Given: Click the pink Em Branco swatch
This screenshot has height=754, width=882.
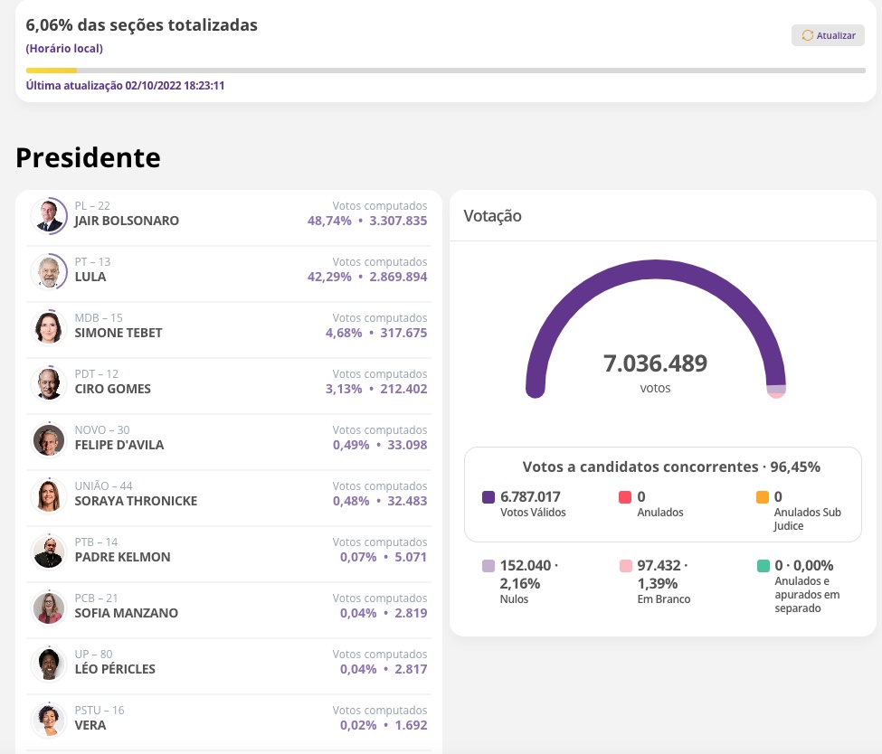Looking at the screenshot, I should [x=625, y=566].
